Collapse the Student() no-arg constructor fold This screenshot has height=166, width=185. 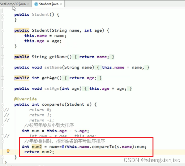tap(2, 15)
